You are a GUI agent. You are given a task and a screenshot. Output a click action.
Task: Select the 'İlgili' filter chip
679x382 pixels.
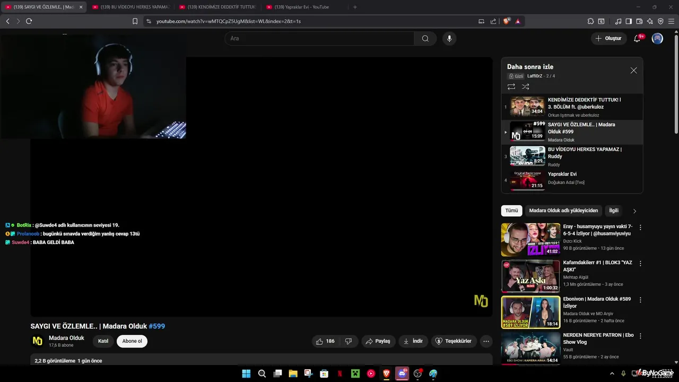[614, 211]
